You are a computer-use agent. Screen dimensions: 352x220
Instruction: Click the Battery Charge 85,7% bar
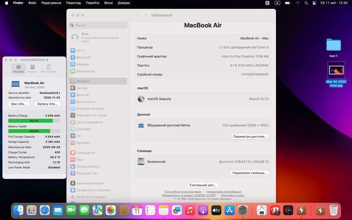coord(34,121)
